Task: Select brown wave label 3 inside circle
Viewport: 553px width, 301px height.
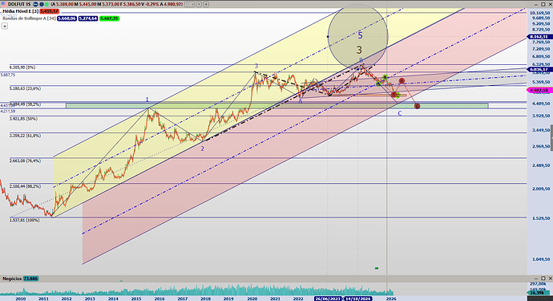Action: tap(359, 50)
